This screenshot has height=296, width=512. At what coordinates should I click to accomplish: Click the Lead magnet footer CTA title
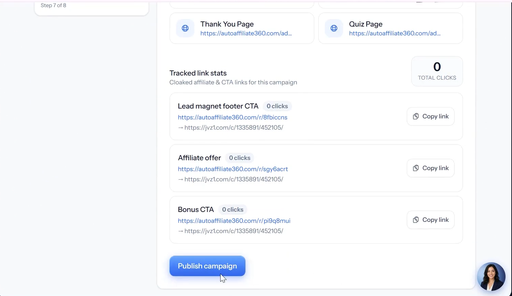(x=218, y=106)
